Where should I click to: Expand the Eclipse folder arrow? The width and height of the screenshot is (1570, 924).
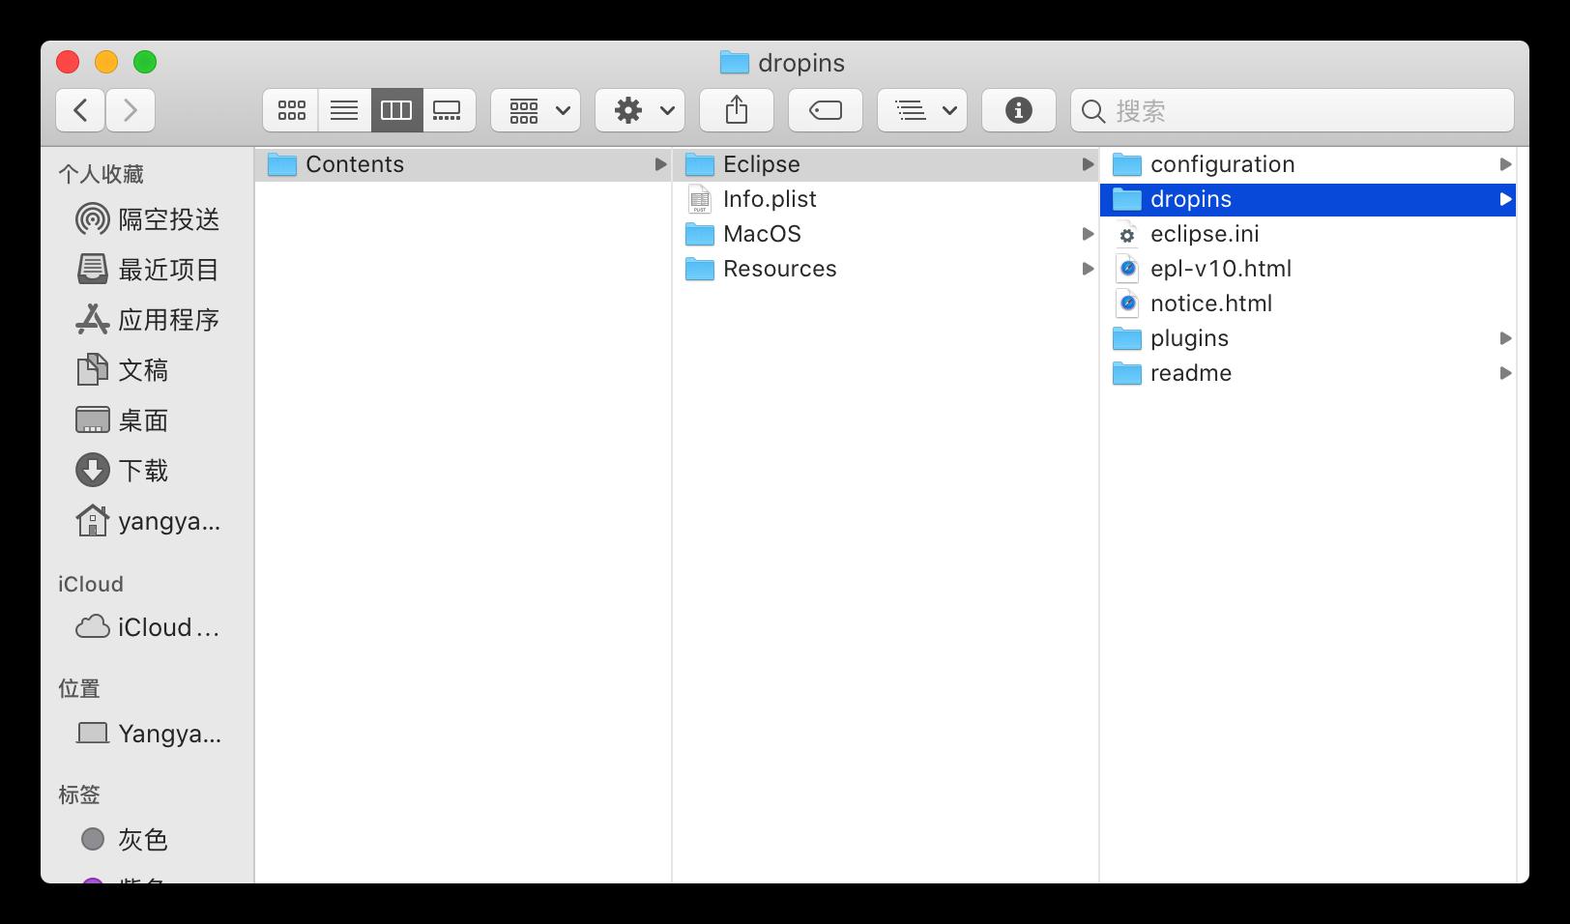tap(1088, 164)
